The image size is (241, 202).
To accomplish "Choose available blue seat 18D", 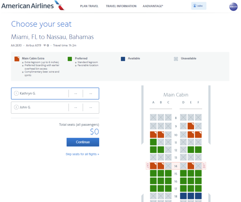I will point(183,196).
